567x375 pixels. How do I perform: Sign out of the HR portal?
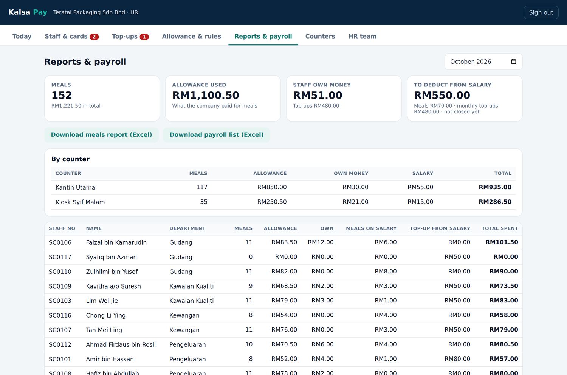541,12
